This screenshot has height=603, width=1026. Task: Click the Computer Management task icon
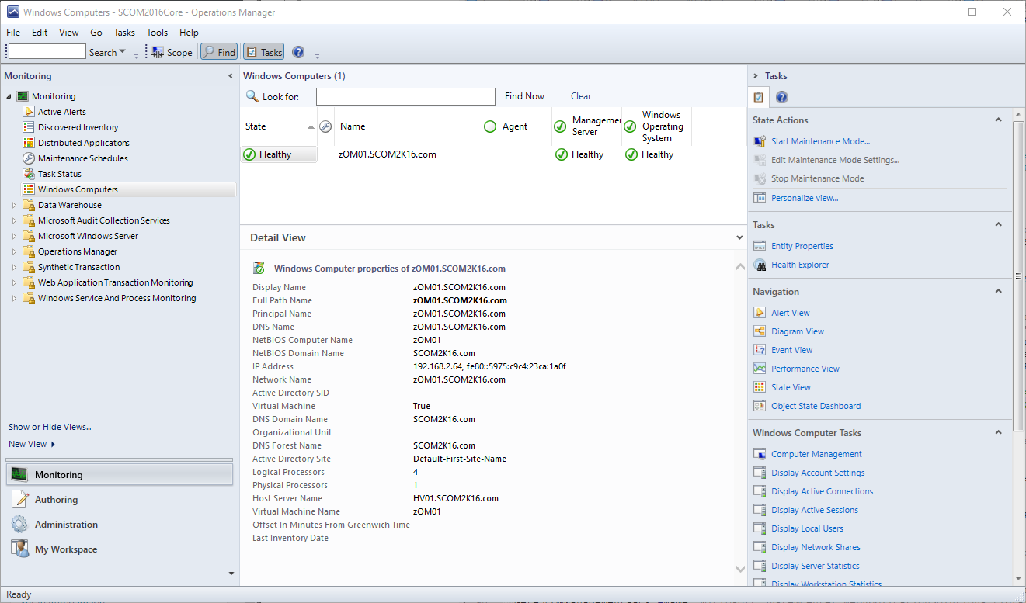point(760,454)
